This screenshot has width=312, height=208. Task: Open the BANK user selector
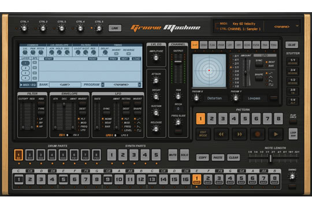point(65,84)
